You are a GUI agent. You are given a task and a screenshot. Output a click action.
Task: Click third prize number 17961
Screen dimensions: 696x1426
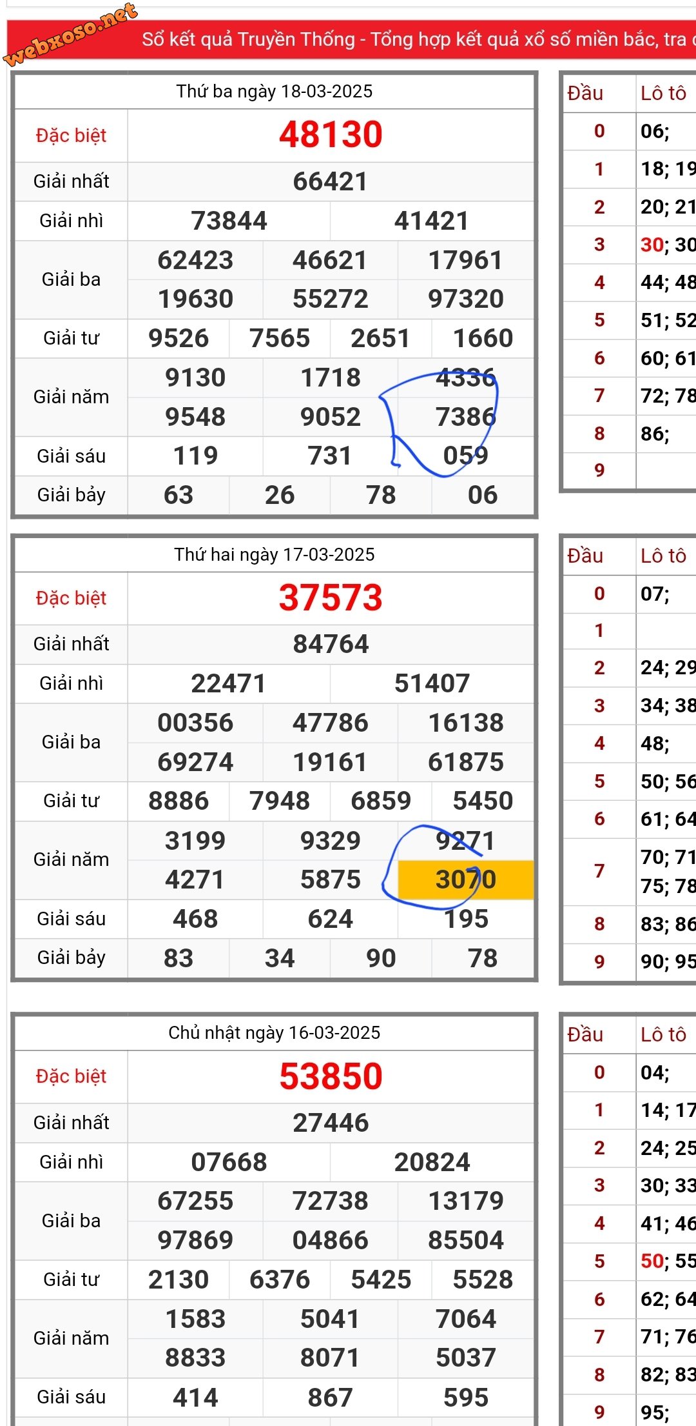(x=466, y=260)
